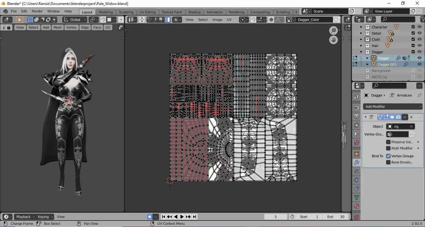Uncheck Vertex Groups bind option

(388, 156)
